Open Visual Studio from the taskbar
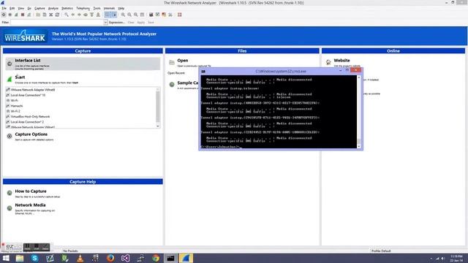Screen dimensions: 468x263 click(125, 258)
